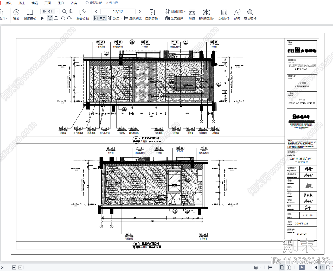The width and height of the screenshot is (333, 271).
Task: Select fit width in top toolbar
Action: pos(56,18)
